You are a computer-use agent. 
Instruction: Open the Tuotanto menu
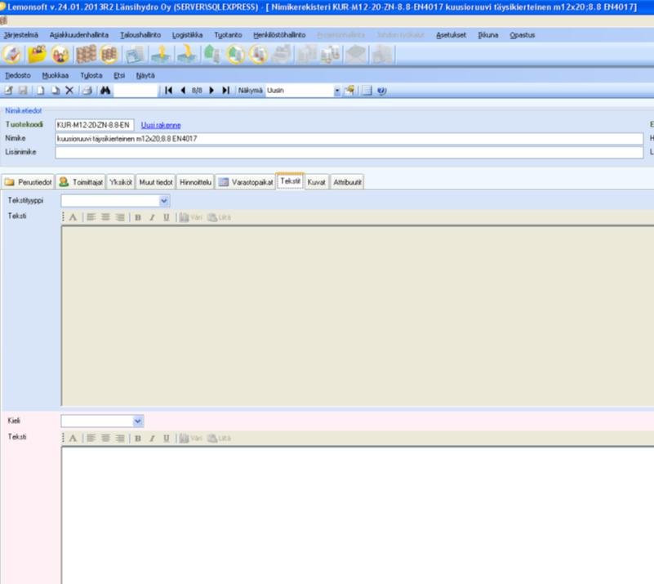(x=228, y=35)
